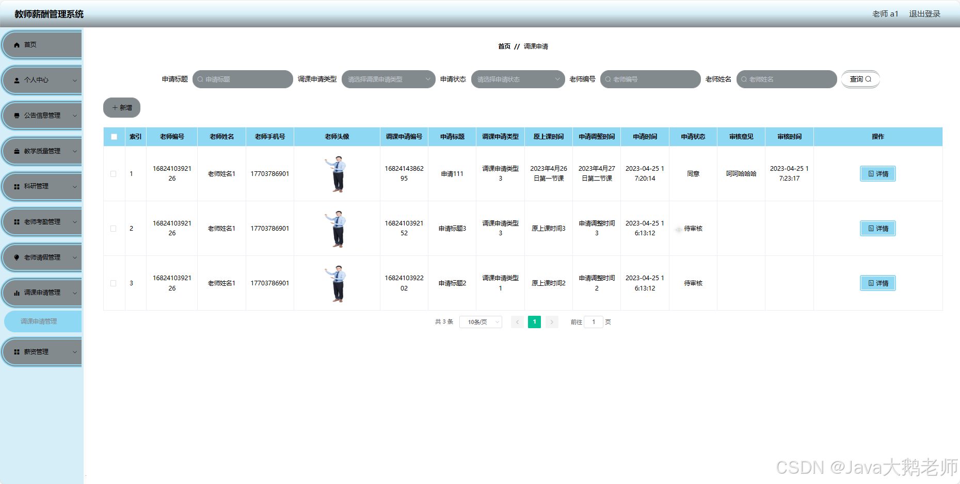The height and width of the screenshot is (484, 960).
Task: Open 科研管理 sidebar menu
Action: click(42, 187)
